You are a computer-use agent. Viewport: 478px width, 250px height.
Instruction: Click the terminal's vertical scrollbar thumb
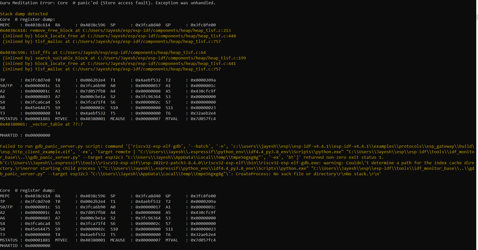[477, 17]
